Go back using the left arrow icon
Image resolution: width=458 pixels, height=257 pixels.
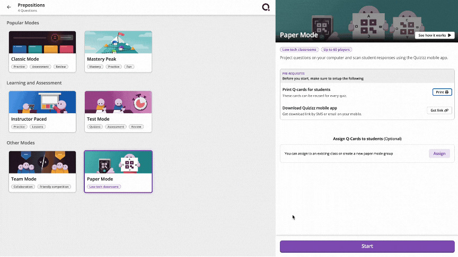(x=9, y=7)
